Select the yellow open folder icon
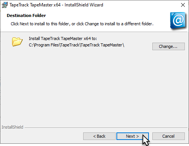Screen dimensions: 189x146 pos(17,41)
